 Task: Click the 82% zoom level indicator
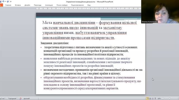pos(159,99)
